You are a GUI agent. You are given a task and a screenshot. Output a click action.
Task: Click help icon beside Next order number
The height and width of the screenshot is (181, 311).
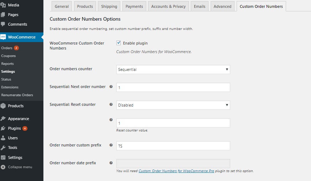pos(111,87)
